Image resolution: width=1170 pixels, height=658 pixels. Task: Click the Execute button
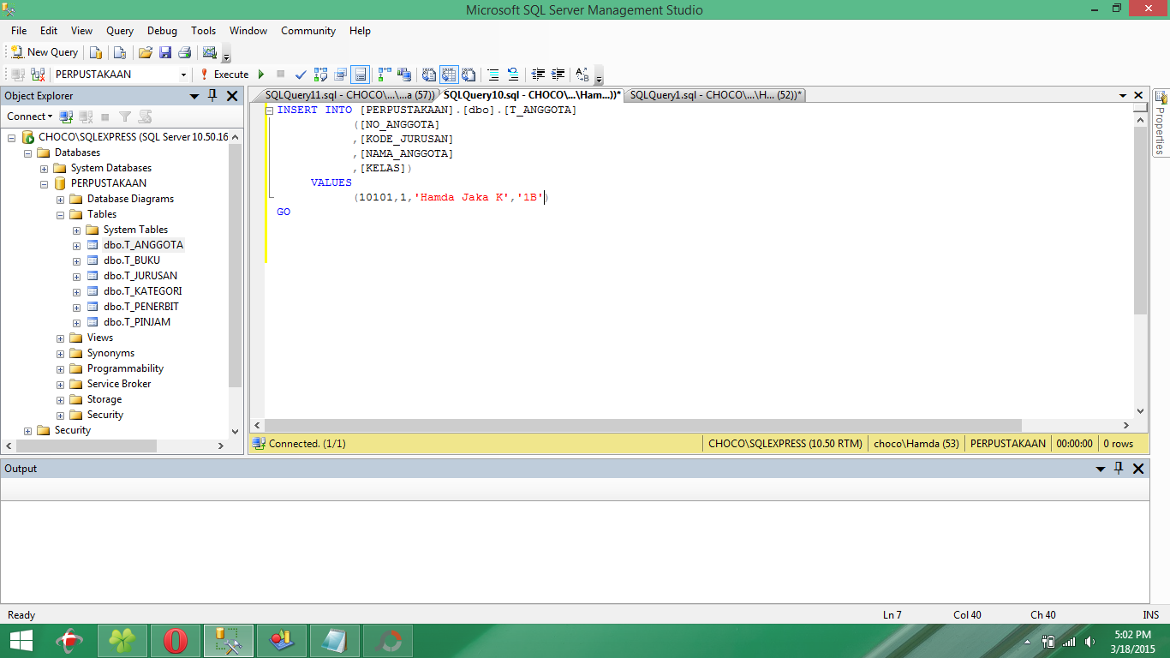click(224, 75)
